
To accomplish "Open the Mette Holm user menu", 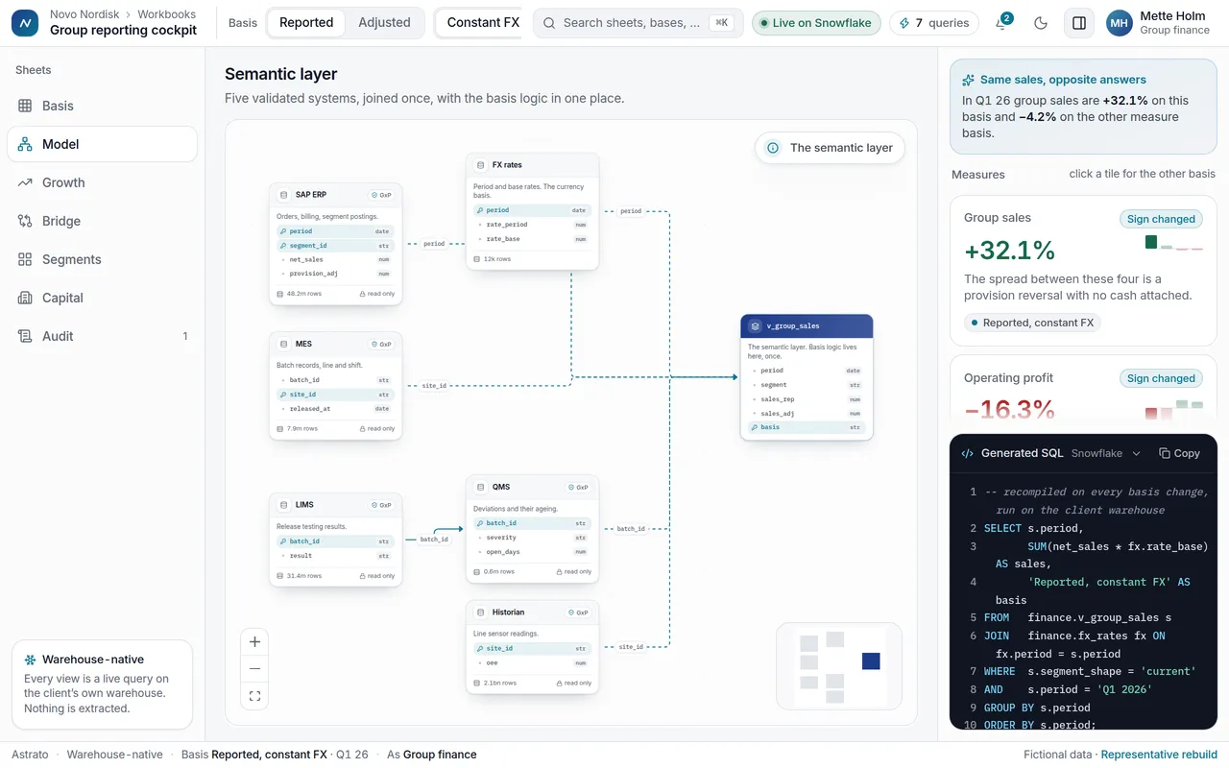I will [x=1158, y=23].
